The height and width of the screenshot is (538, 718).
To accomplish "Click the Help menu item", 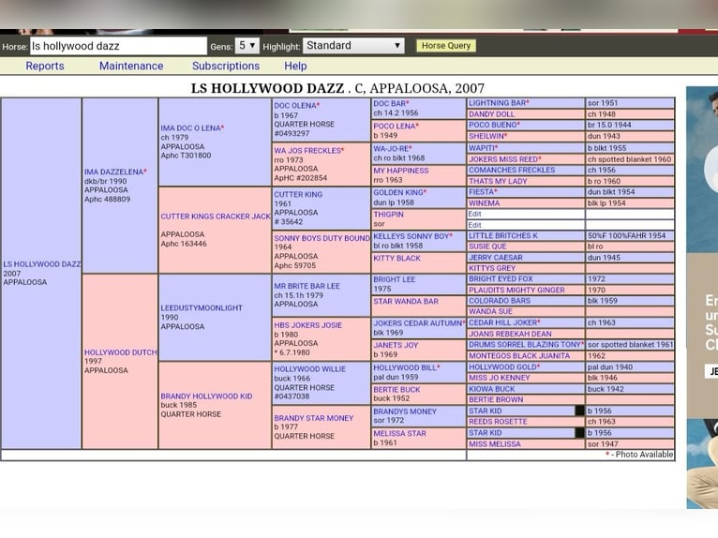I will (295, 66).
